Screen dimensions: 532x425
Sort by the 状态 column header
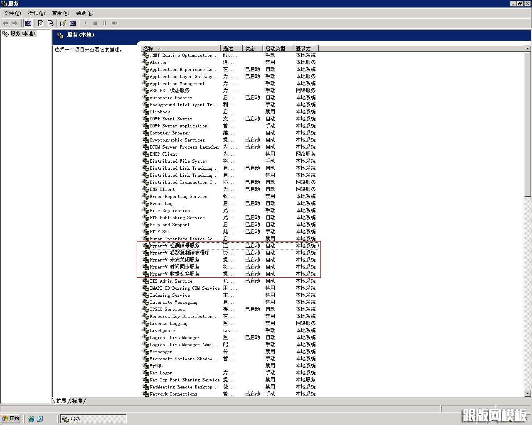(x=253, y=48)
